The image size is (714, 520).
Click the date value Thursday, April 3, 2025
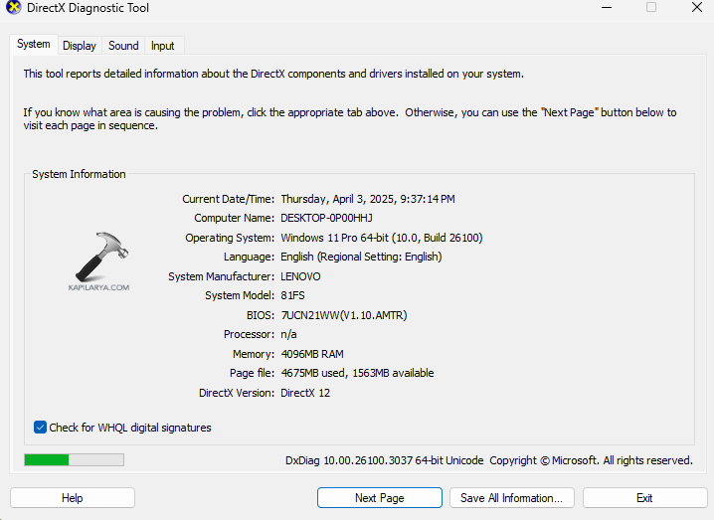tap(368, 199)
